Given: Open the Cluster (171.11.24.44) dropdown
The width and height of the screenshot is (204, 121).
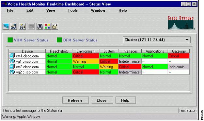Looking at the screenshot, I should tap(157, 40).
